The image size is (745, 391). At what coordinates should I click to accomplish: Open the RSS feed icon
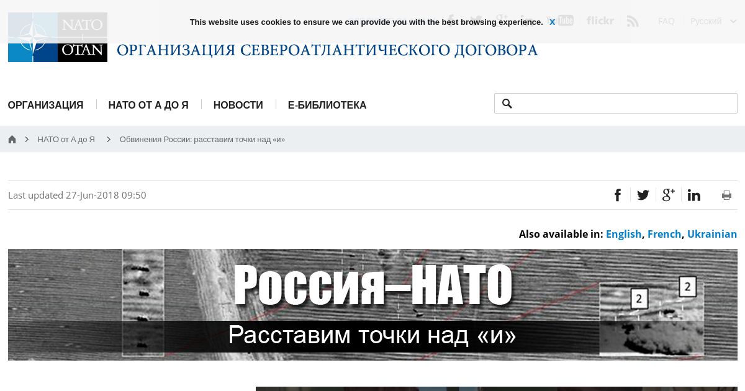(633, 21)
